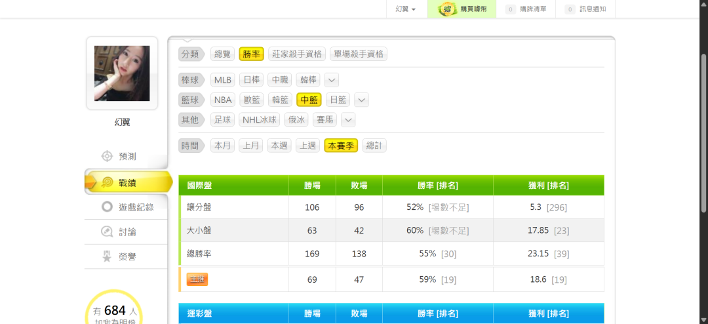Click the 遊戲紀錄 circle icon
This screenshot has height=324, width=708.
(x=108, y=207)
